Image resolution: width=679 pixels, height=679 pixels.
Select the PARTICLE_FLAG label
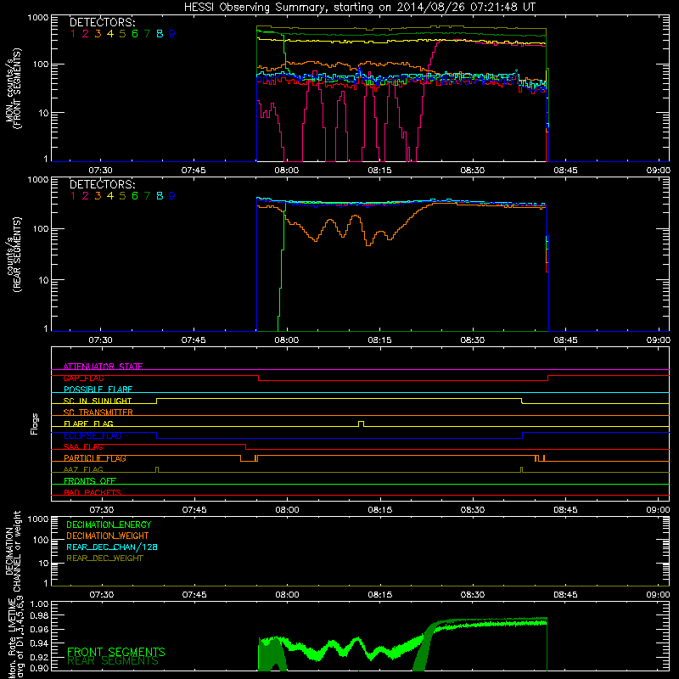(95, 458)
